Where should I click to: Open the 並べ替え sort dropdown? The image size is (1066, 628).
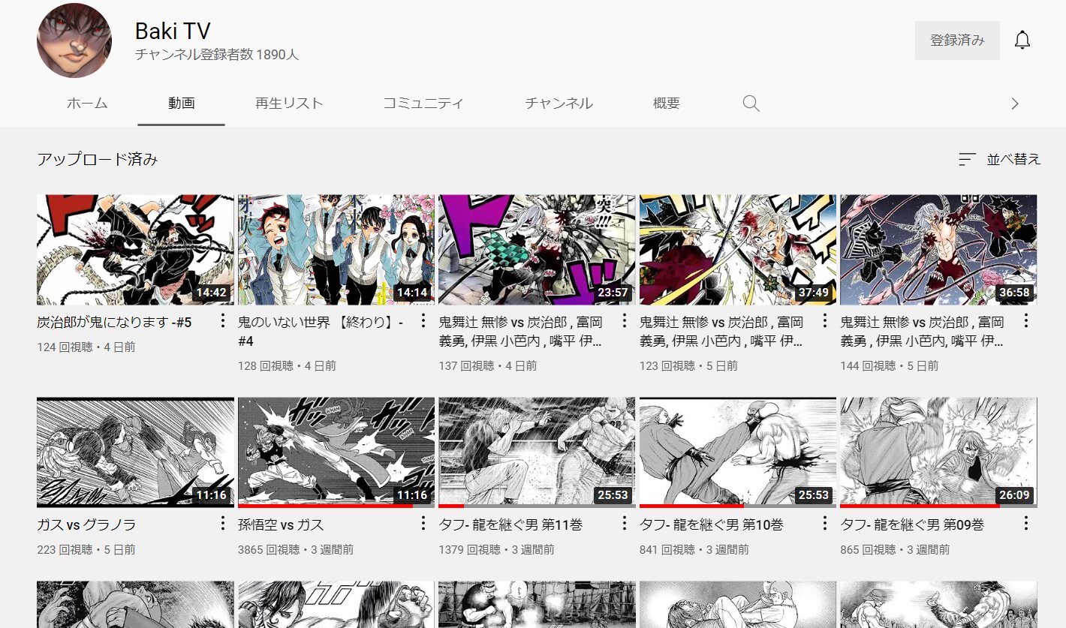(x=1000, y=159)
